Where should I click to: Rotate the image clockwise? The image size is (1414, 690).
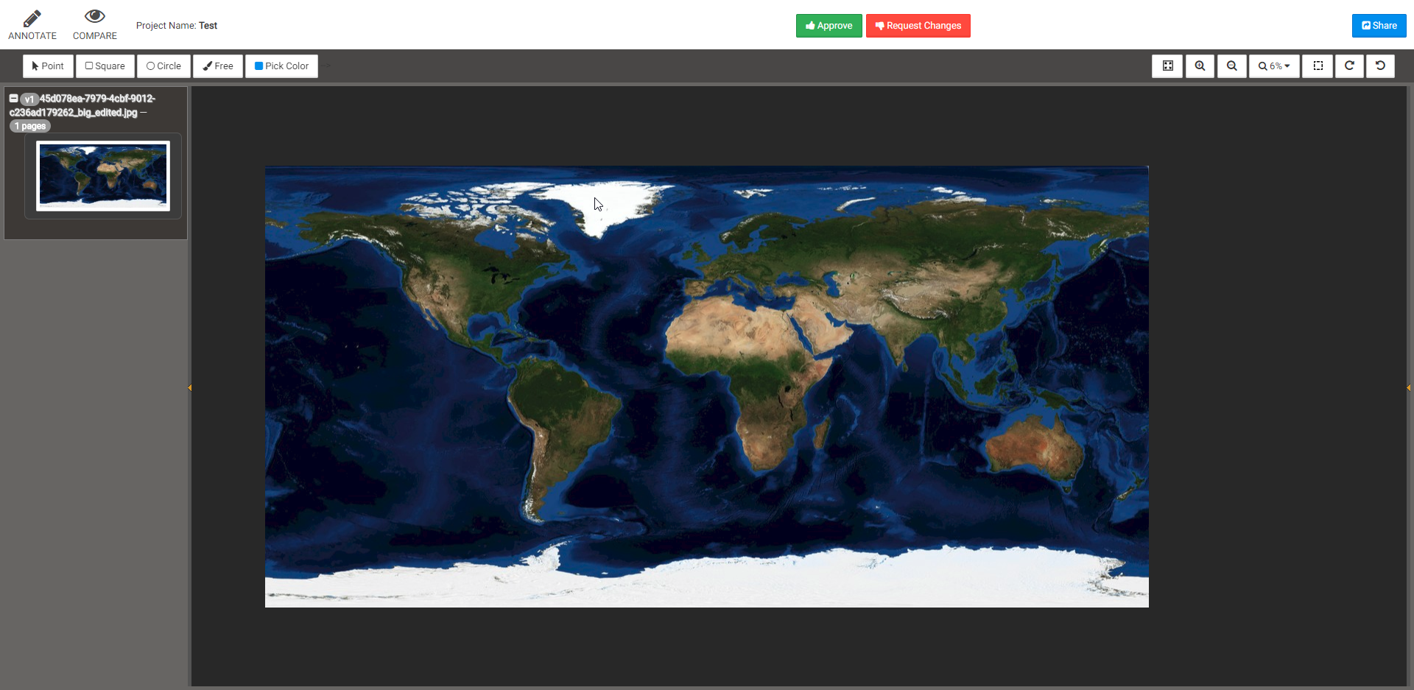1349,66
